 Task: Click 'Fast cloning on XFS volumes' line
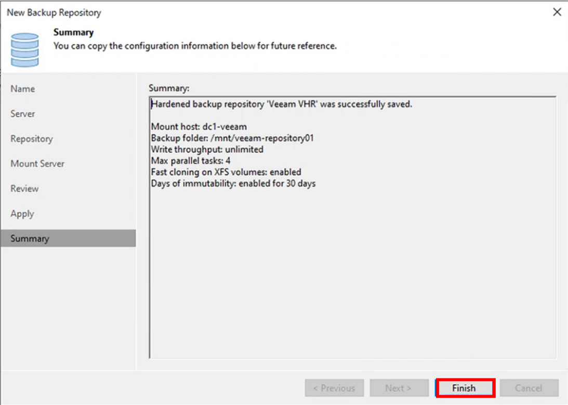[226, 172]
